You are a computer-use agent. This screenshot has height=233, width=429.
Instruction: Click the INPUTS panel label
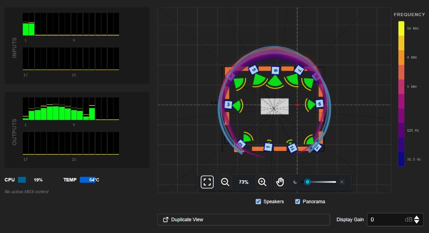click(x=14, y=48)
